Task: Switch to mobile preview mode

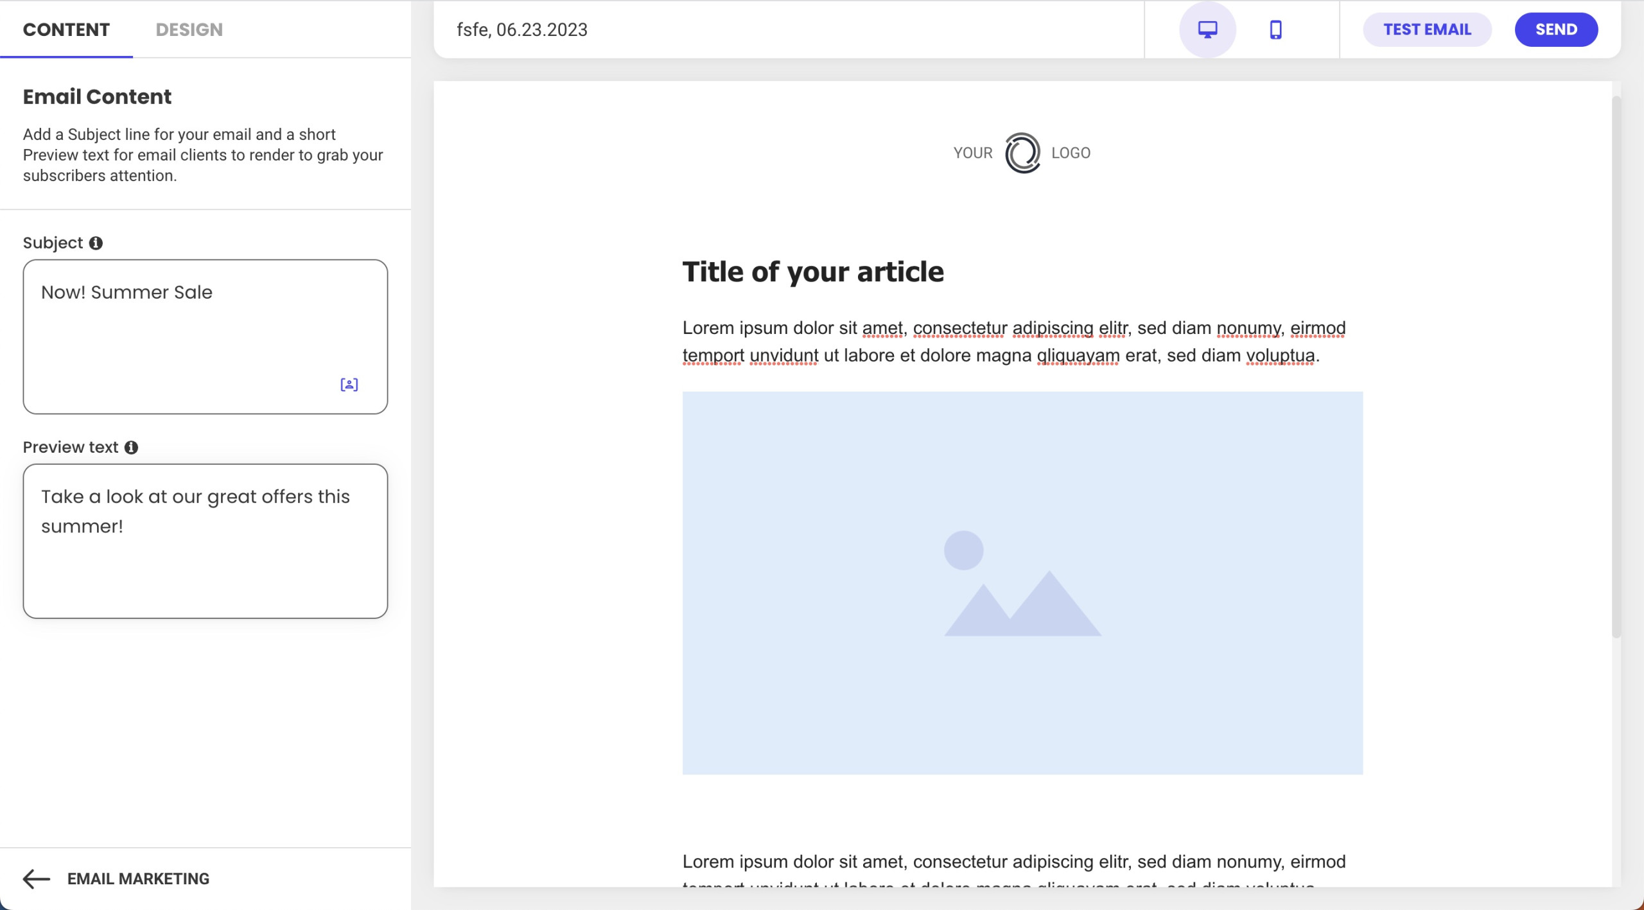Action: (1275, 30)
